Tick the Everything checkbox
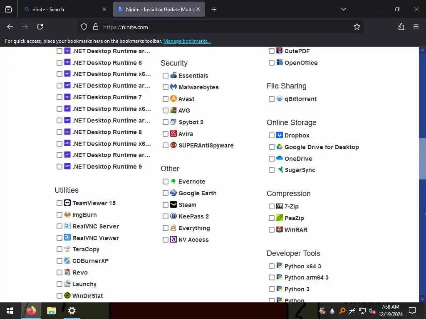Viewport: 426px width, 319px height. click(x=166, y=228)
